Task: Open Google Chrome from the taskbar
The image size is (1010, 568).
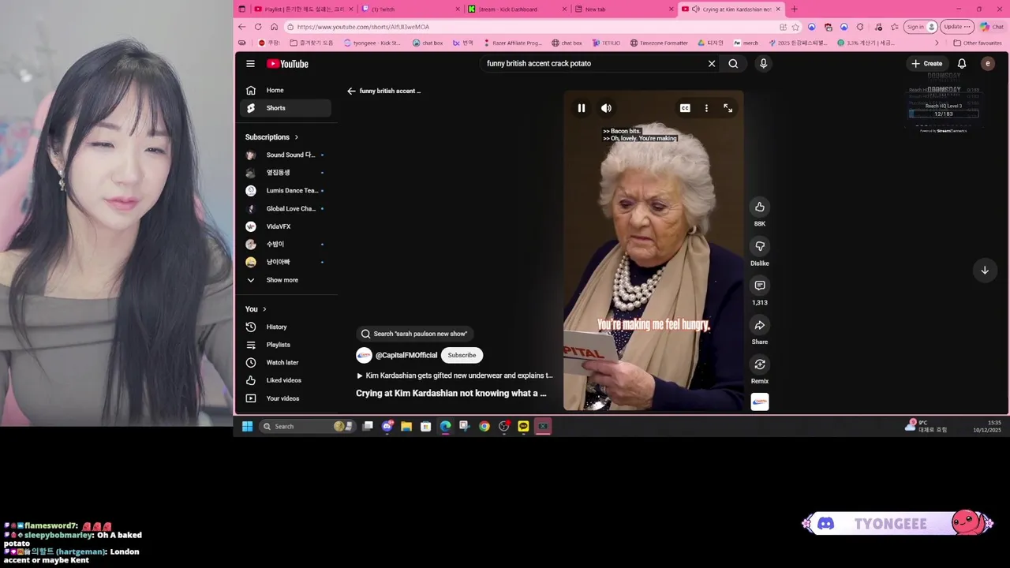Action: point(484,427)
